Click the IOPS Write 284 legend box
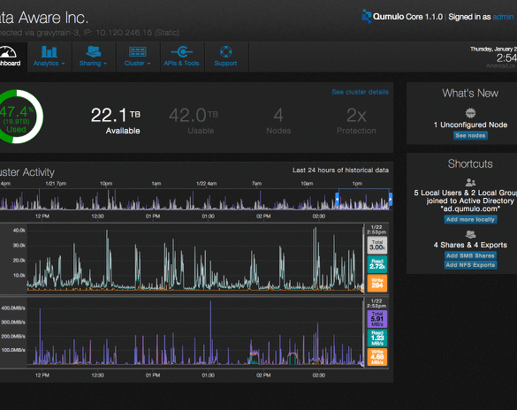The width and height of the screenshot is (517, 410). point(377,283)
